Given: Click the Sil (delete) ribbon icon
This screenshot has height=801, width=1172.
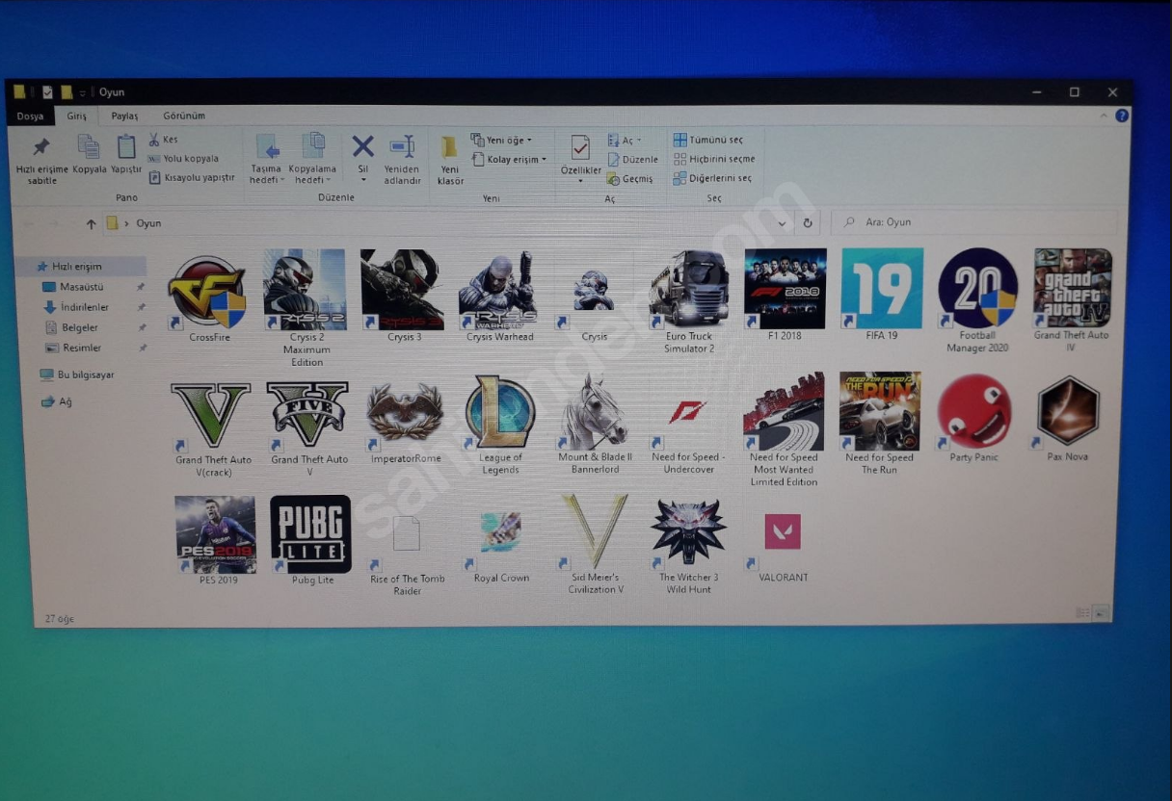Looking at the screenshot, I should [362, 158].
